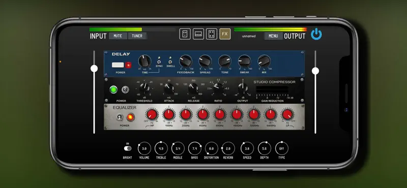Click the output level slider handle
Screen dimensions: 407x188
[315, 71]
